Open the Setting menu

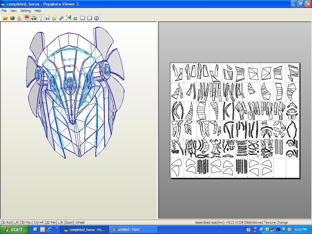tap(26, 11)
